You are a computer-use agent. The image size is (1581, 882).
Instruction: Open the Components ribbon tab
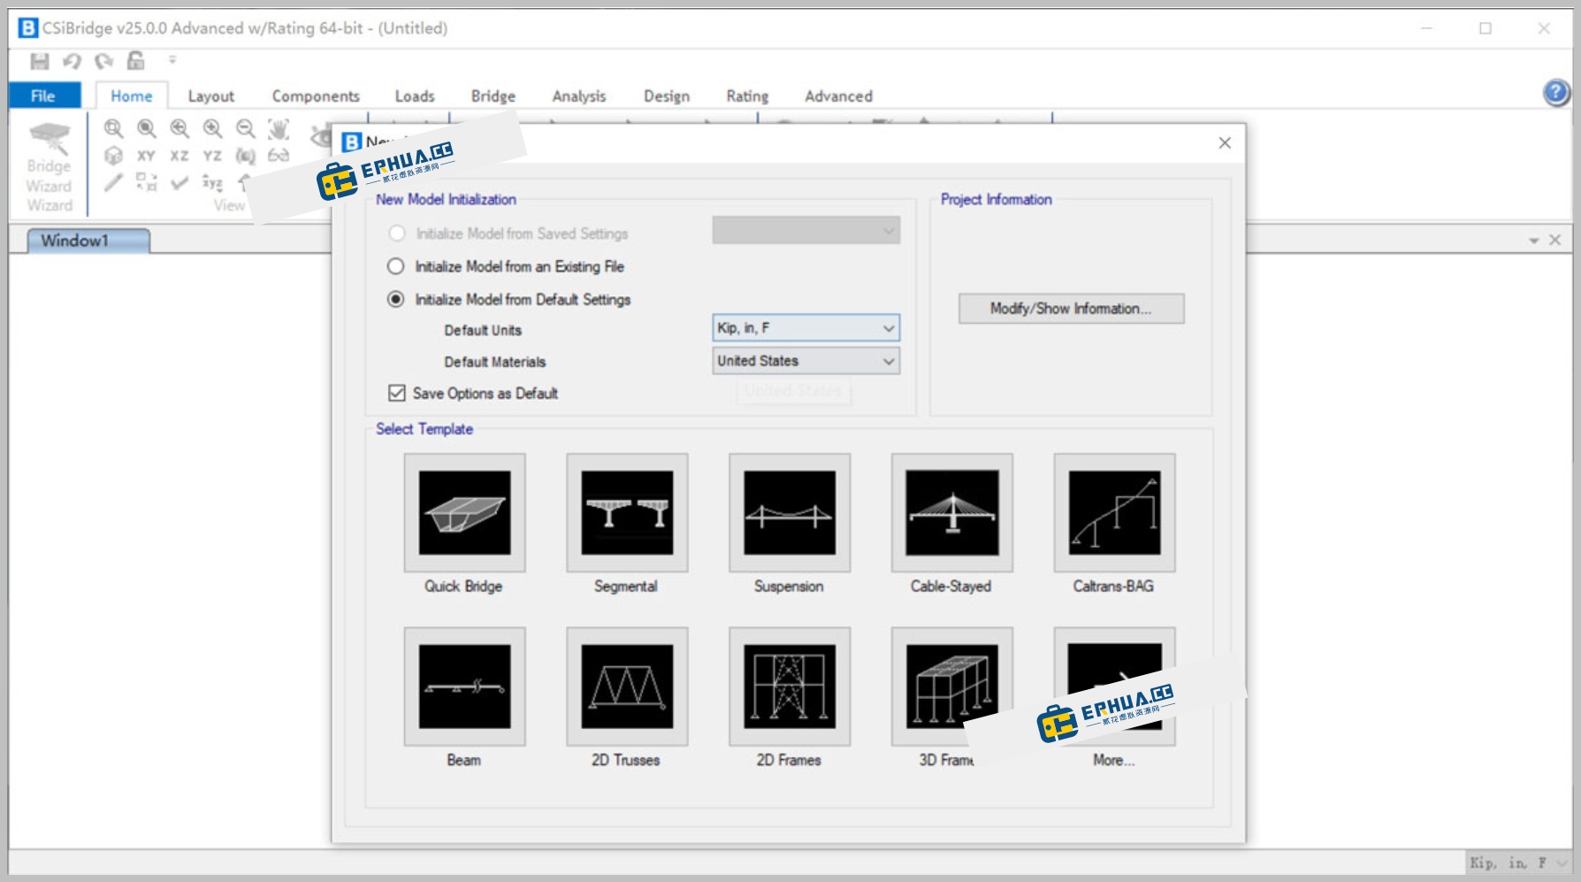(316, 96)
